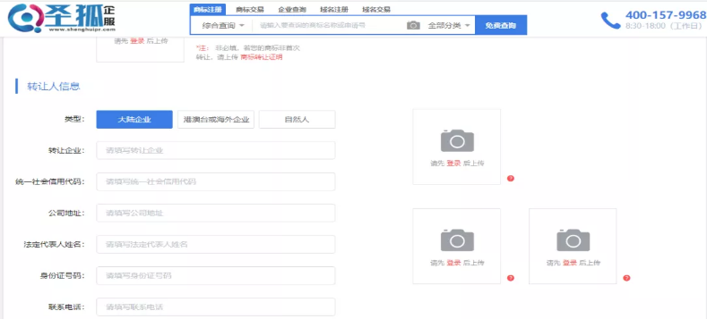
Task: Click red help icon beside upper upload box
Action: (x=511, y=179)
